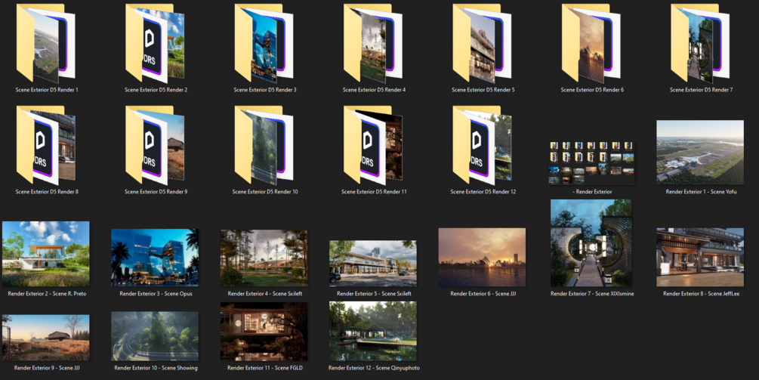This screenshot has width=759, height=380.
Task: Click the 'Render Exterior 12 - Scene Qinyuphoto' label
Action: [374, 368]
